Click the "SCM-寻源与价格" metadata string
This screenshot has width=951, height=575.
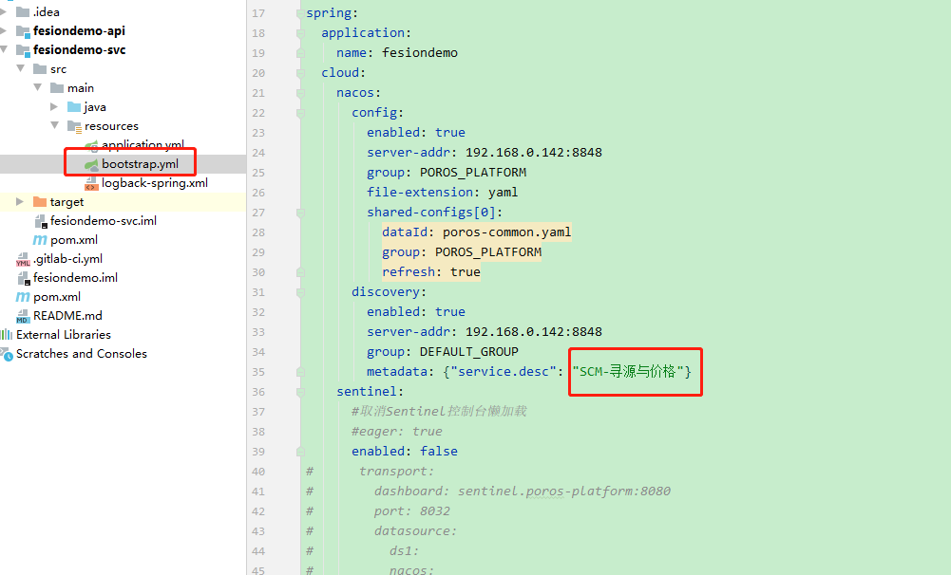coord(628,371)
